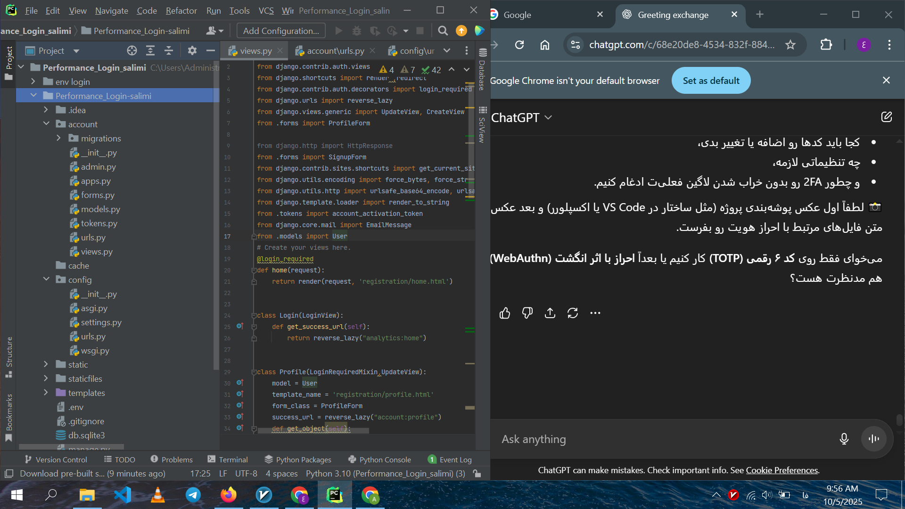Click the user account icon in PyCharm toolbar
The height and width of the screenshot is (509, 905).
214,31
